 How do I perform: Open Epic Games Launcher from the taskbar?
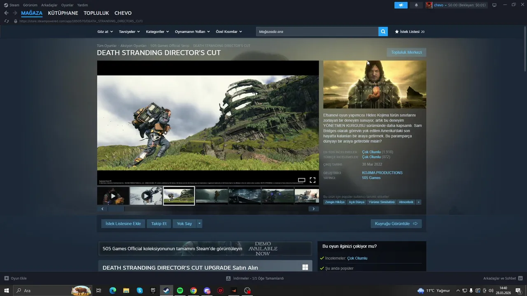(153, 291)
